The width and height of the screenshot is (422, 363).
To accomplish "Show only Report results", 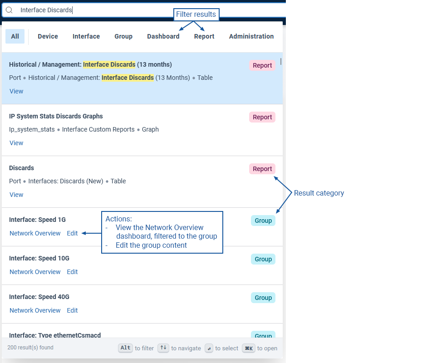I will (x=204, y=36).
